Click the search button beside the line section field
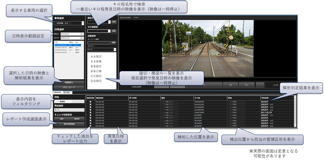The image size is (324, 161). tap(114, 22)
